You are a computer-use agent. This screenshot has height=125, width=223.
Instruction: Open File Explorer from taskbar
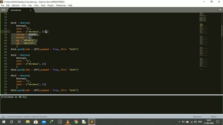pyautogui.click(x=28, y=122)
